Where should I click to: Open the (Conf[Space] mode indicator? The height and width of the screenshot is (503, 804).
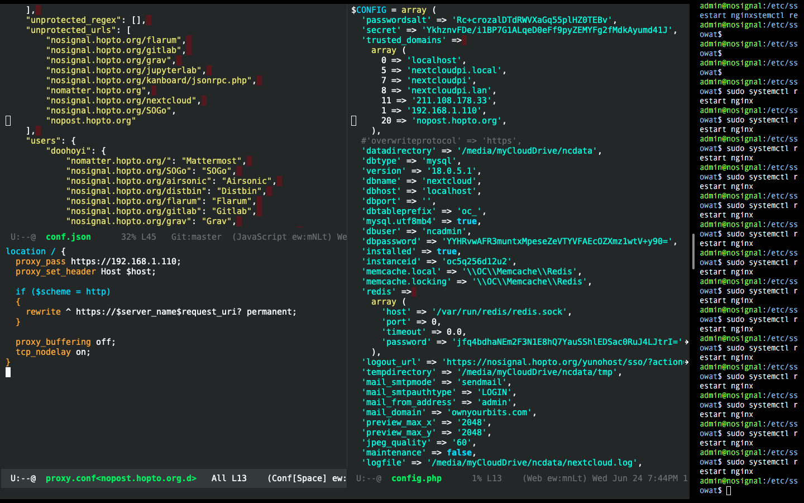click(x=297, y=478)
